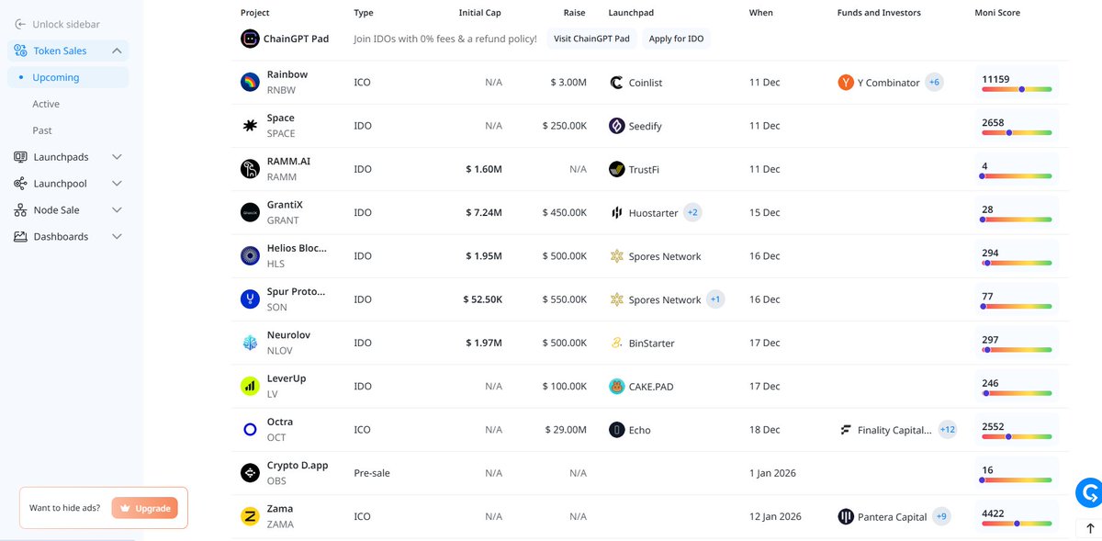Click the Y Combinator investor icon

coord(846,83)
